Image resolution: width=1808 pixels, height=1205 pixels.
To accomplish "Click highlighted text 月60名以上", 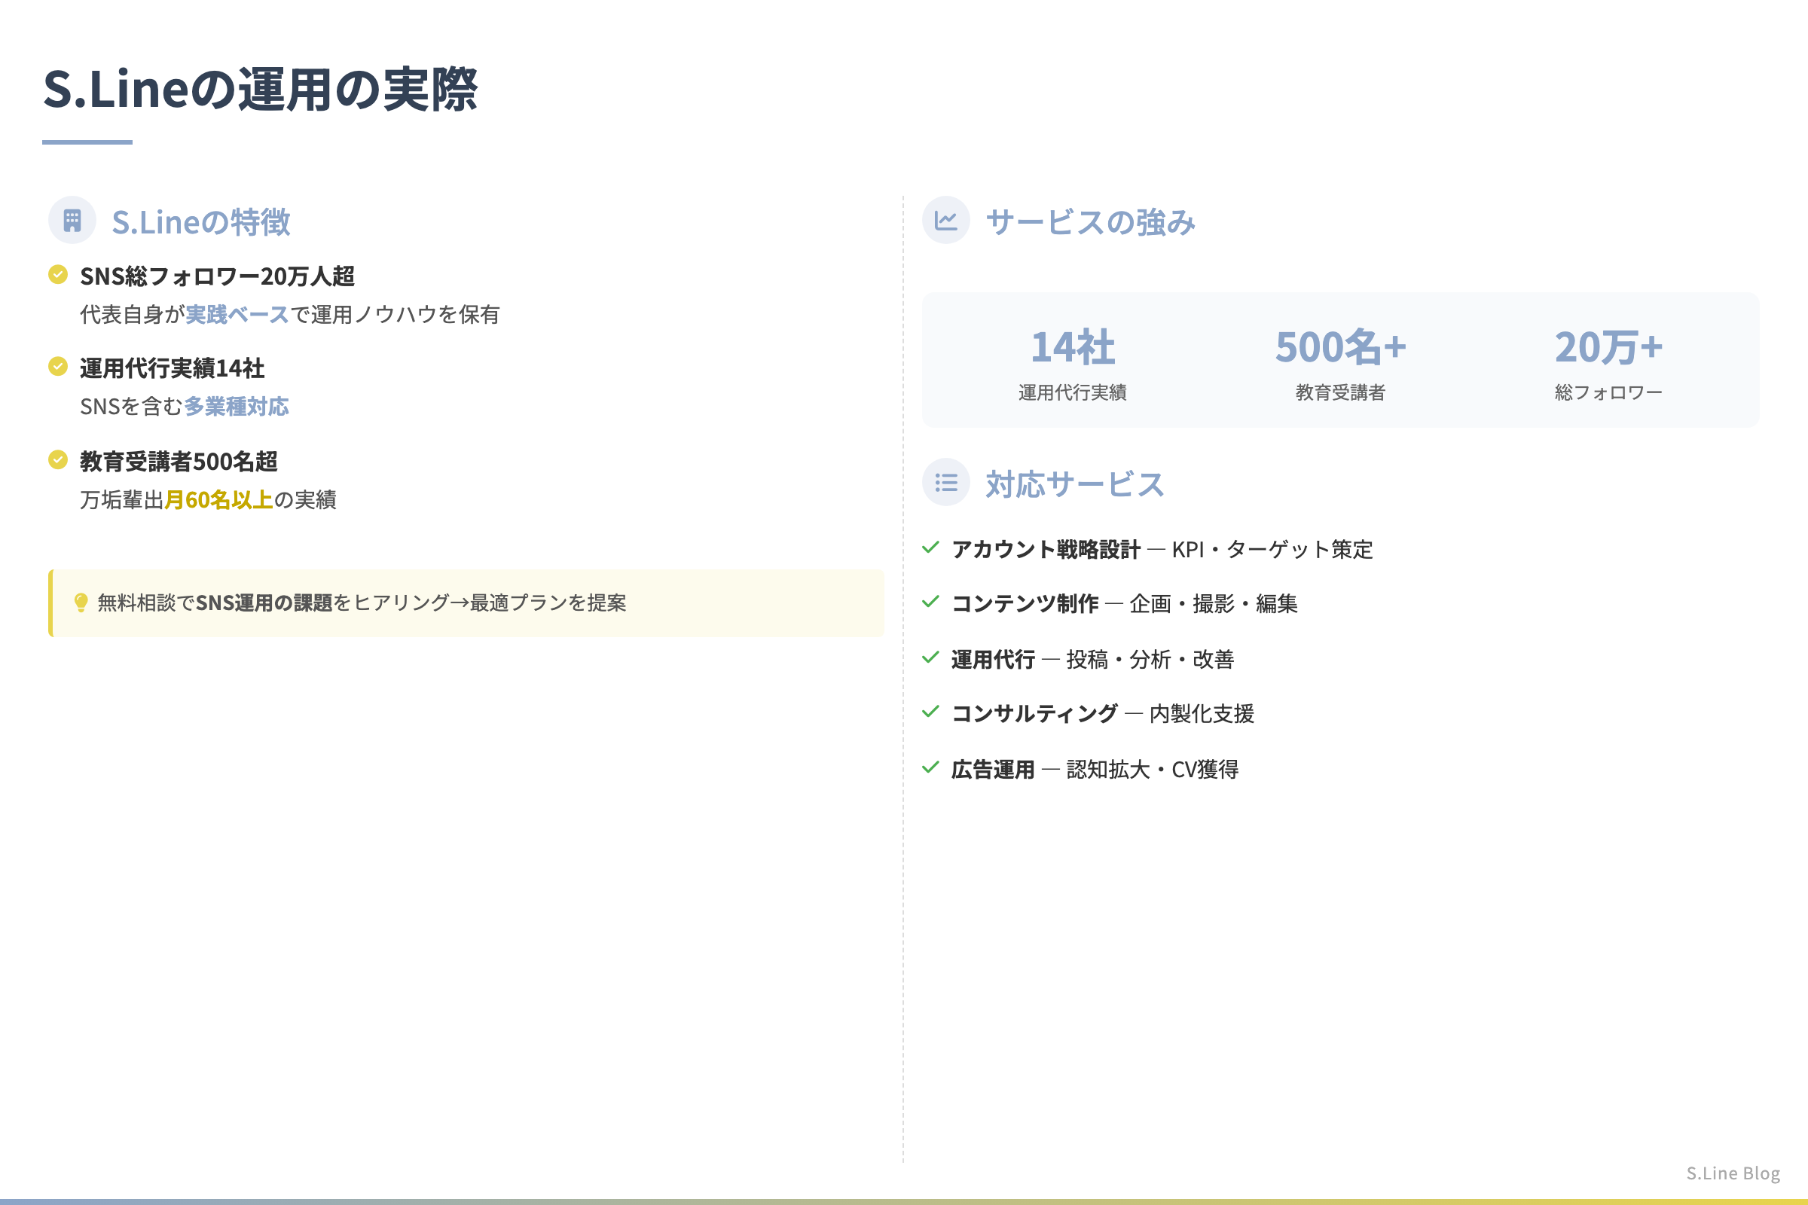I will (219, 500).
